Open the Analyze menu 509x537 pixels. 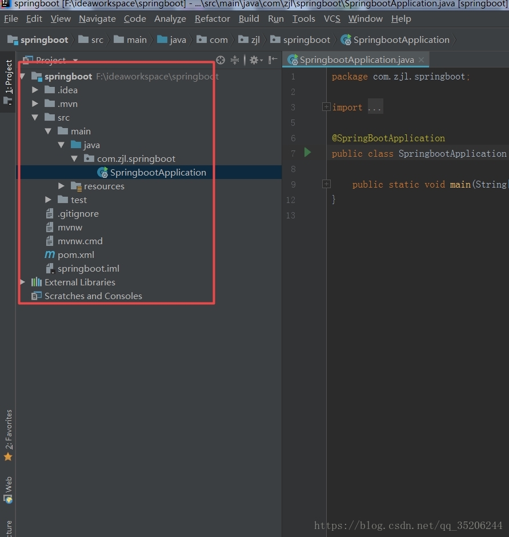coord(170,19)
